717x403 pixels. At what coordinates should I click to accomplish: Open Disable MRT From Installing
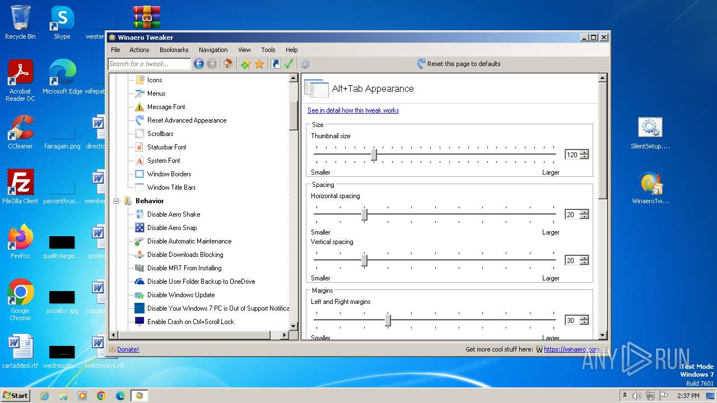pos(184,268)
